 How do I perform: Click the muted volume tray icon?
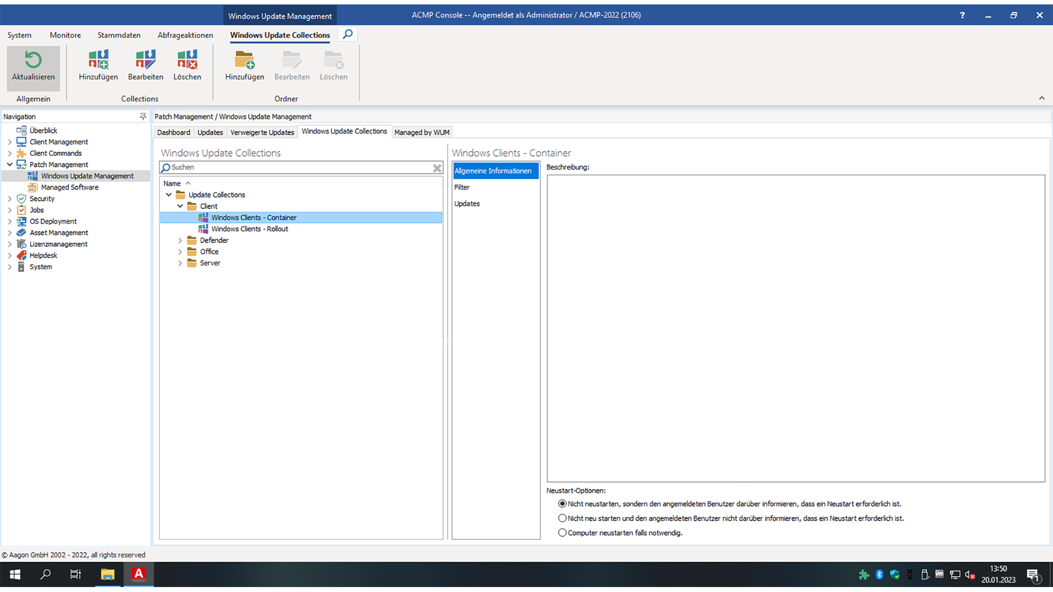pos(970,574)
